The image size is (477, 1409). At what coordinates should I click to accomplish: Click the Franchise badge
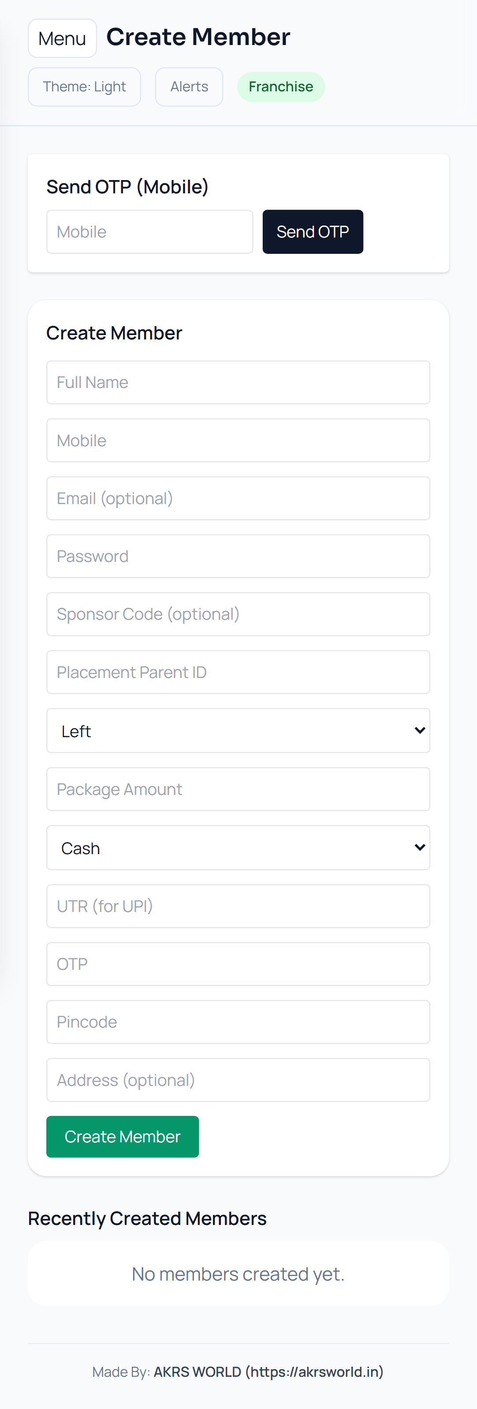tap(281, 87)
